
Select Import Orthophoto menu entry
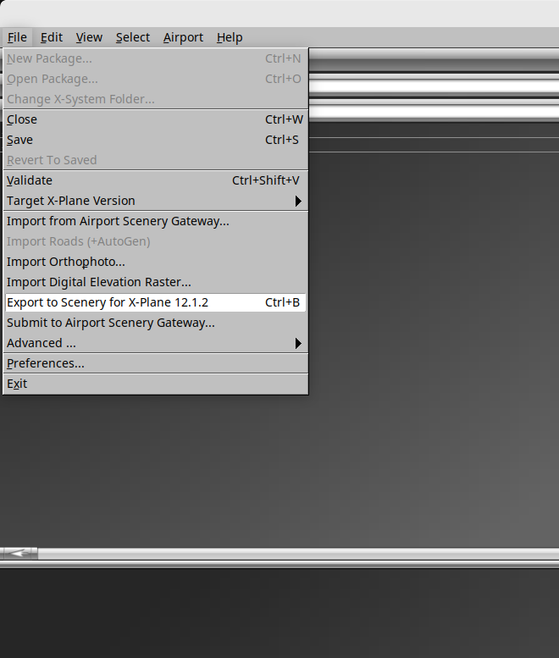(x=155, y=262)
